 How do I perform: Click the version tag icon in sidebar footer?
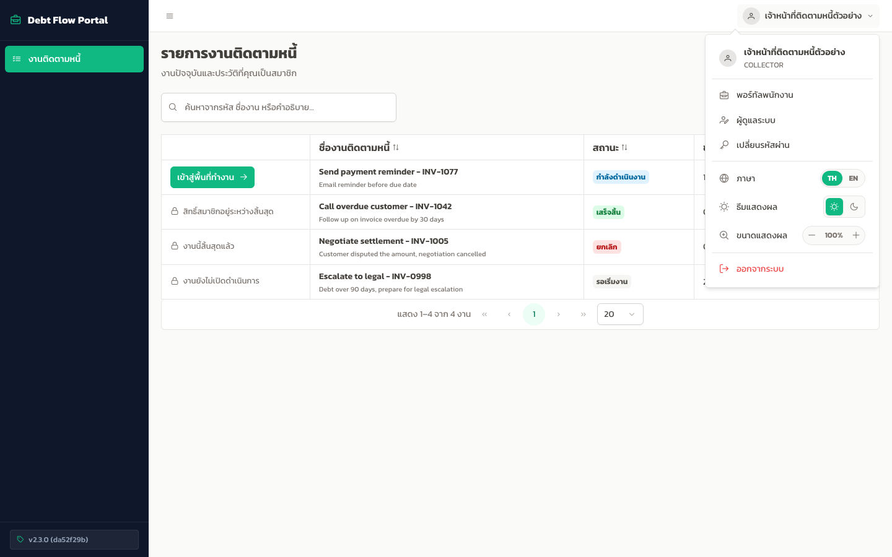tap(20, 540)
